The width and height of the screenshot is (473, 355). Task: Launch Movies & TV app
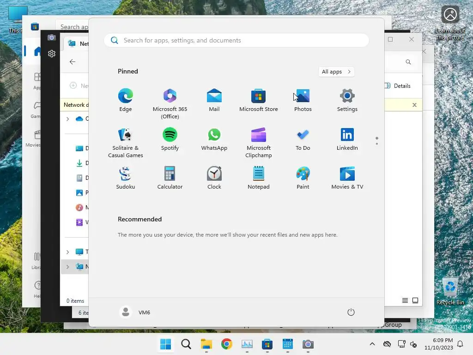pyautogui.click(x=347, y=178)
